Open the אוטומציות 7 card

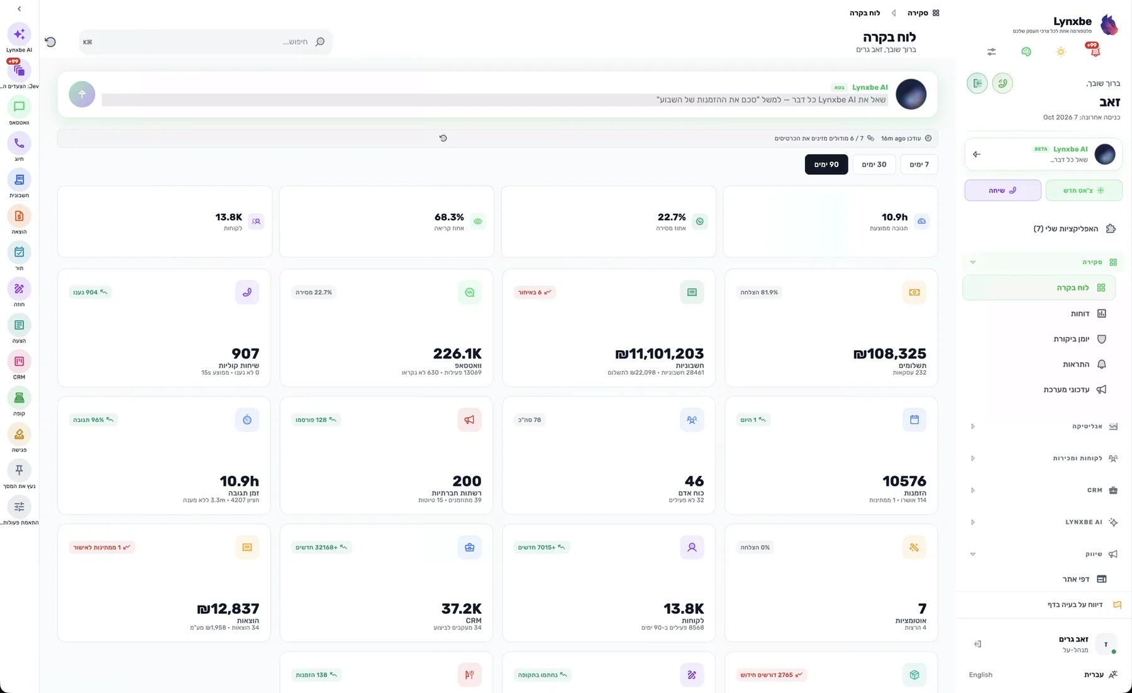[x=831, y=583]
